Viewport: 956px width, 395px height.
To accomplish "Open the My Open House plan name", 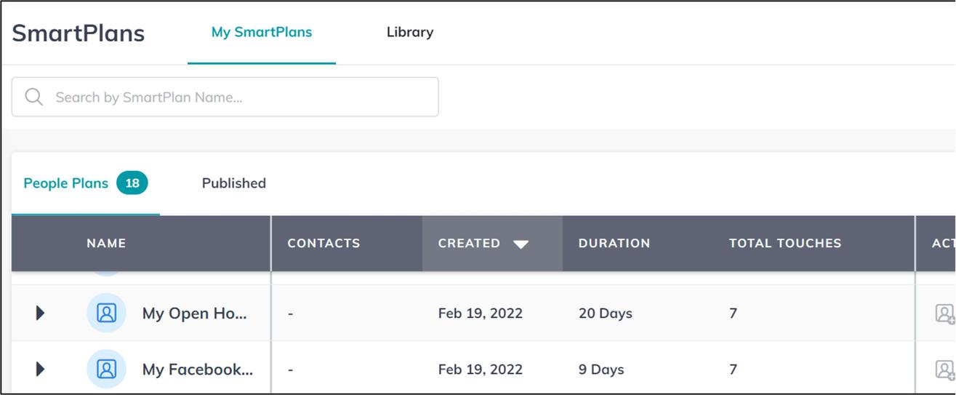I will click(x=194, y=314).
